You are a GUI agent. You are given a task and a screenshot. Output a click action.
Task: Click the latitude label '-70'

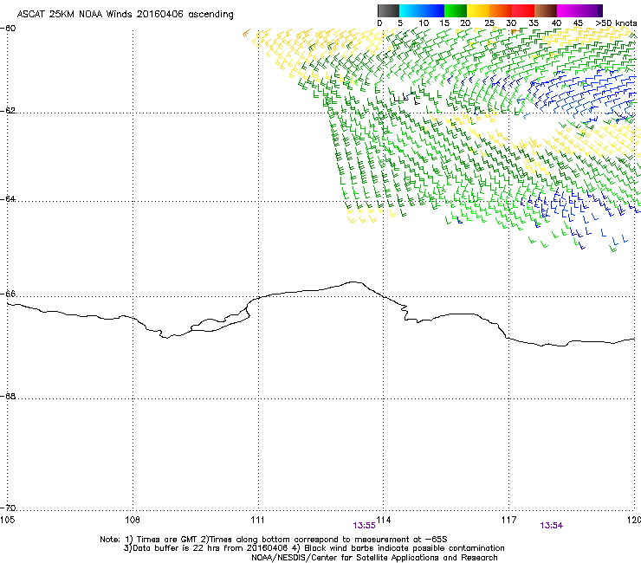[8, 508]
